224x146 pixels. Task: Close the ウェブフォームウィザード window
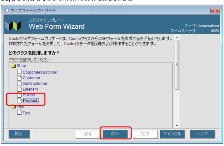215,11
